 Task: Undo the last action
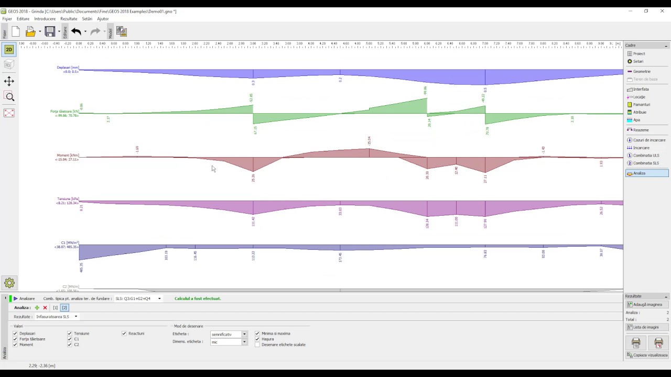coord(76,31)
